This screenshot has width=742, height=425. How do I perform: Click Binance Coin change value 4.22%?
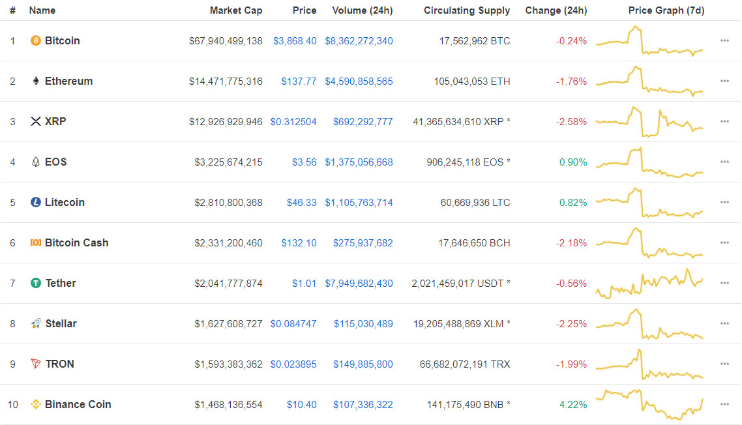pyautogui.click(x=573, y=405)
